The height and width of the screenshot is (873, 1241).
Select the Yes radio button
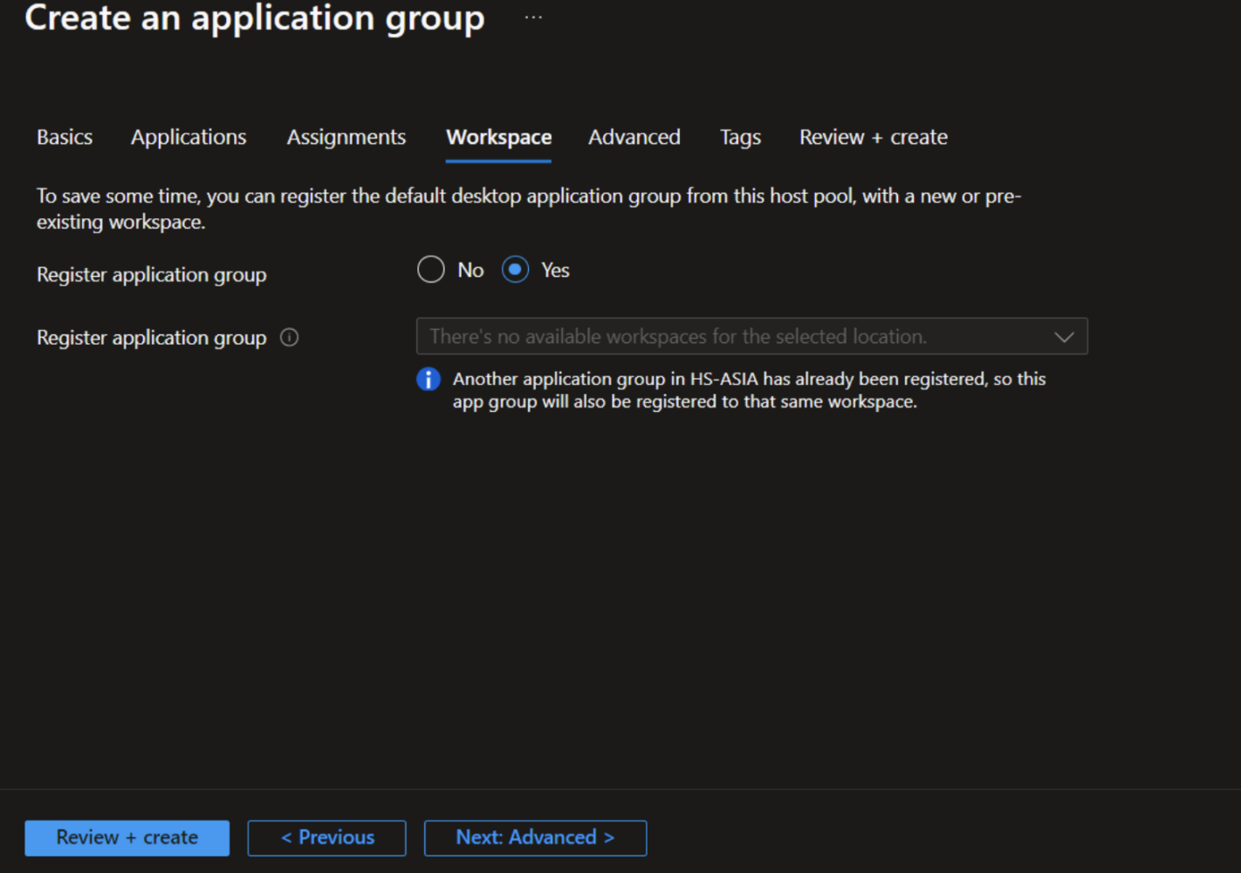coord(515,270)
